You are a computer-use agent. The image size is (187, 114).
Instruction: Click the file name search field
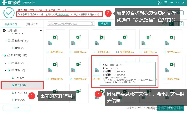tap(71, 23)
